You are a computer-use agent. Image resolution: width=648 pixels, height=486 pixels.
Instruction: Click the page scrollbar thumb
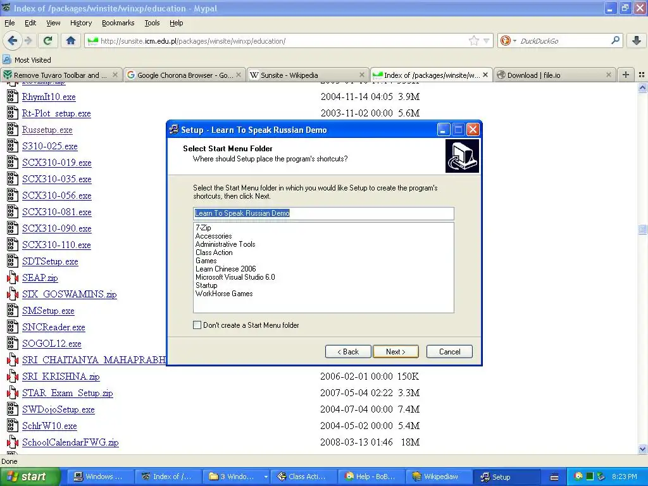[642, 229]
